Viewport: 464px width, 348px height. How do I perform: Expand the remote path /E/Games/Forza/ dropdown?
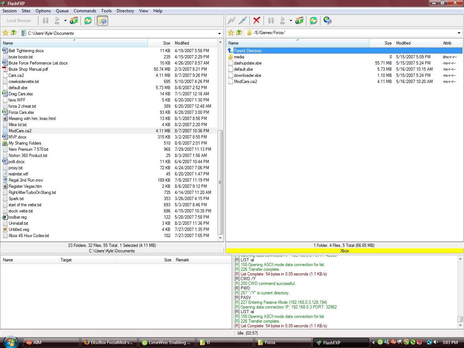459,33
